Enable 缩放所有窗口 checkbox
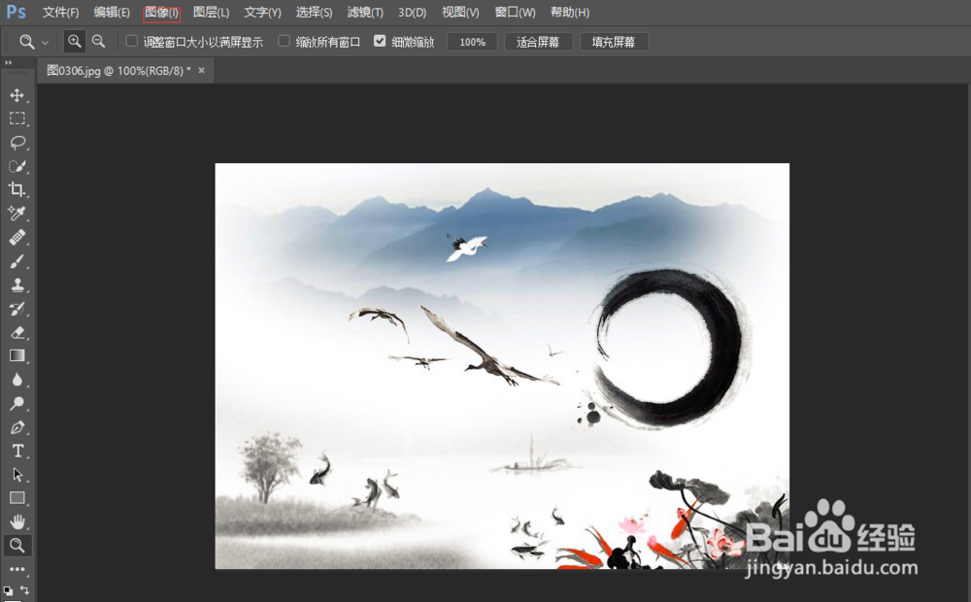 pyautogui.click(x=284, y=41)
